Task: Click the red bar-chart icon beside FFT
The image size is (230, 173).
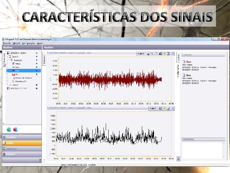Action: [13, 74]
